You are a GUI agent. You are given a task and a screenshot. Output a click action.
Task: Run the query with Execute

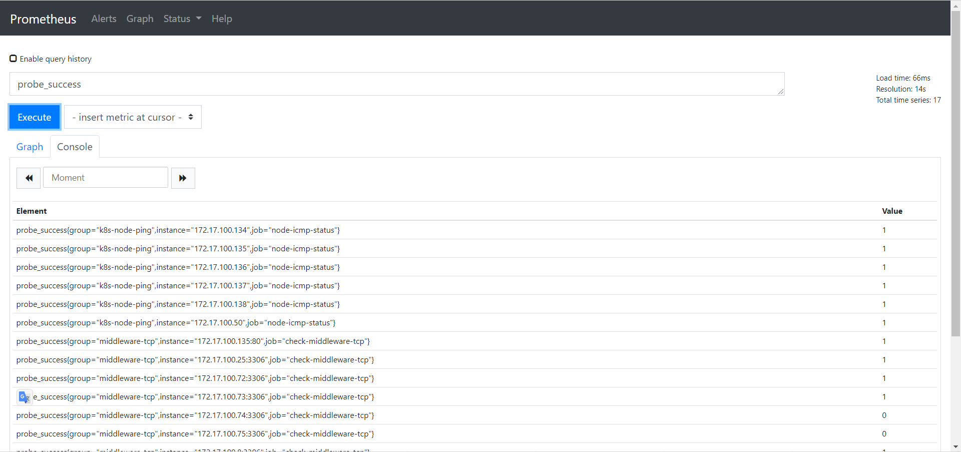point(35,117)
